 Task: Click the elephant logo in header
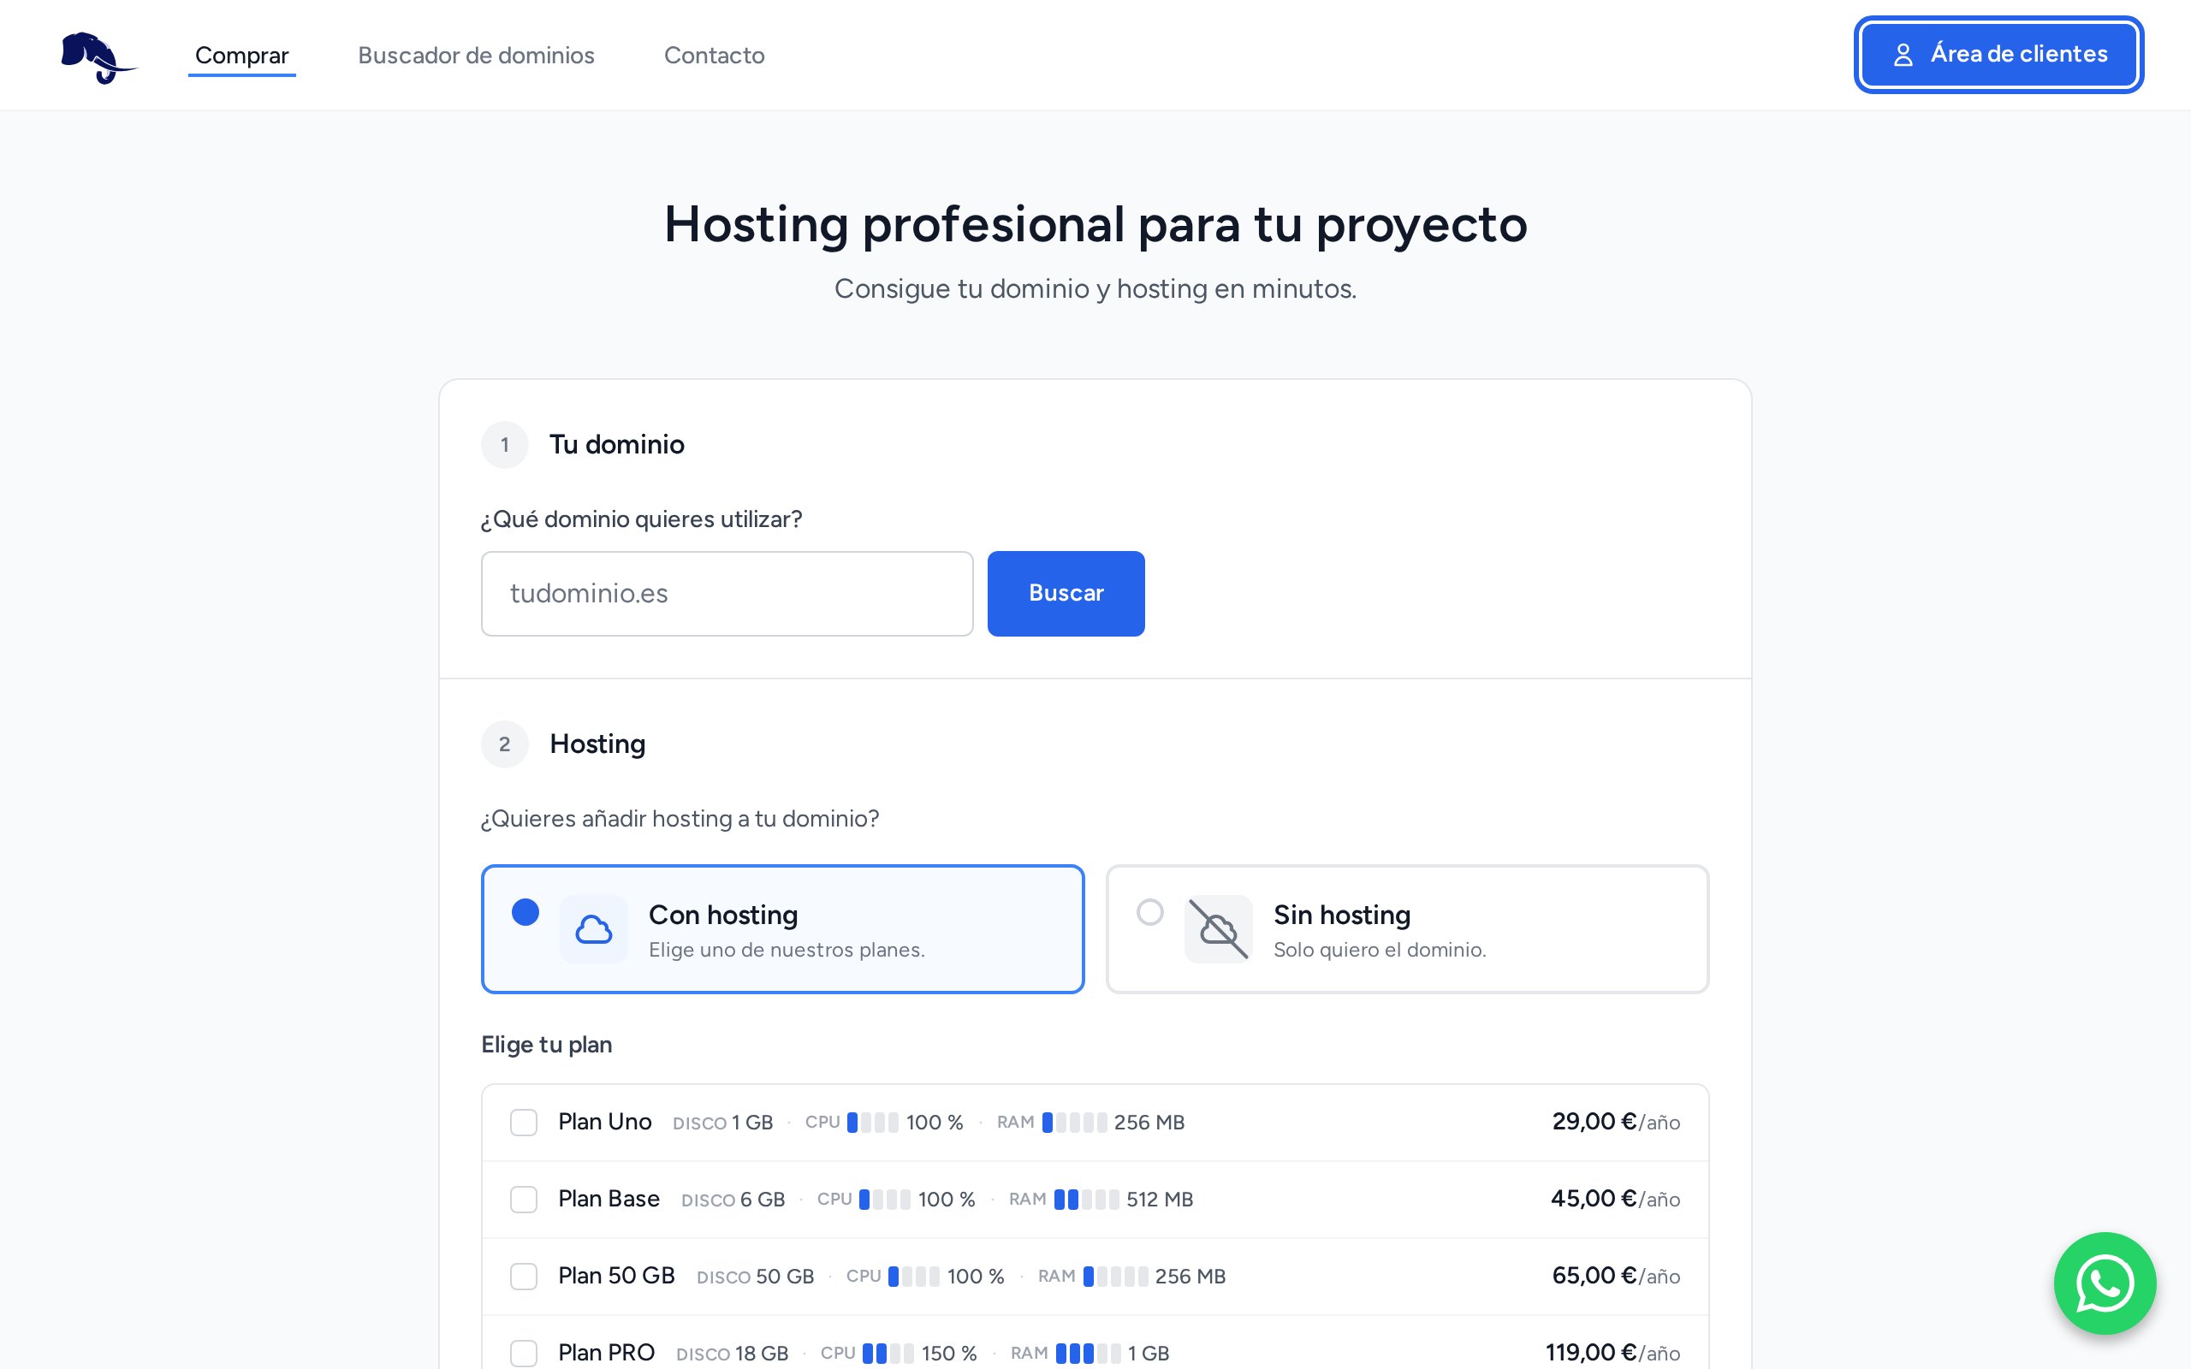pyautogui.click(x=98, y=57)
